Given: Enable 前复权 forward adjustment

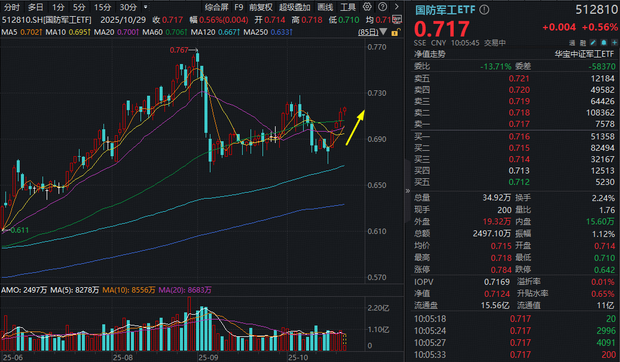Looking at the screenshot, I should (261, 7).
